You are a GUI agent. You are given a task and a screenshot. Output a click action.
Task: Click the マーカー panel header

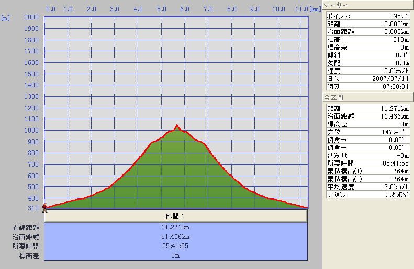367,5
